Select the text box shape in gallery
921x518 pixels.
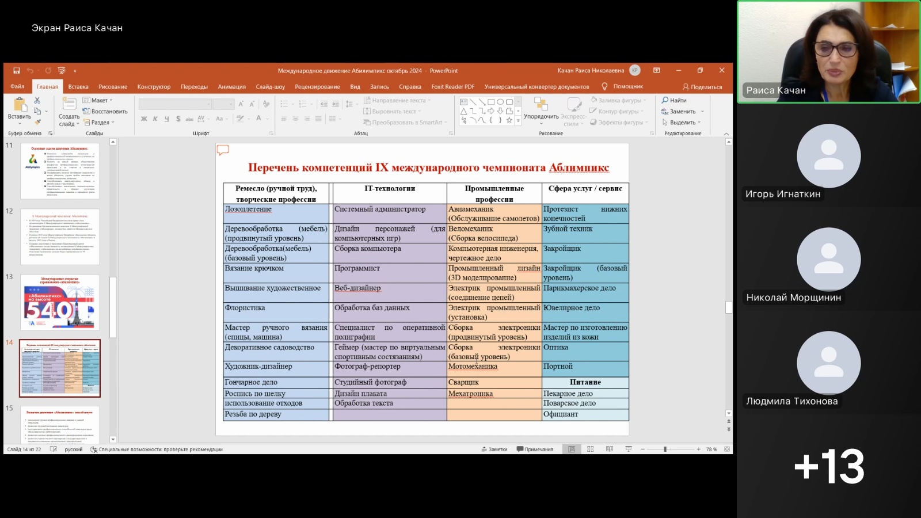pos(463,102)
